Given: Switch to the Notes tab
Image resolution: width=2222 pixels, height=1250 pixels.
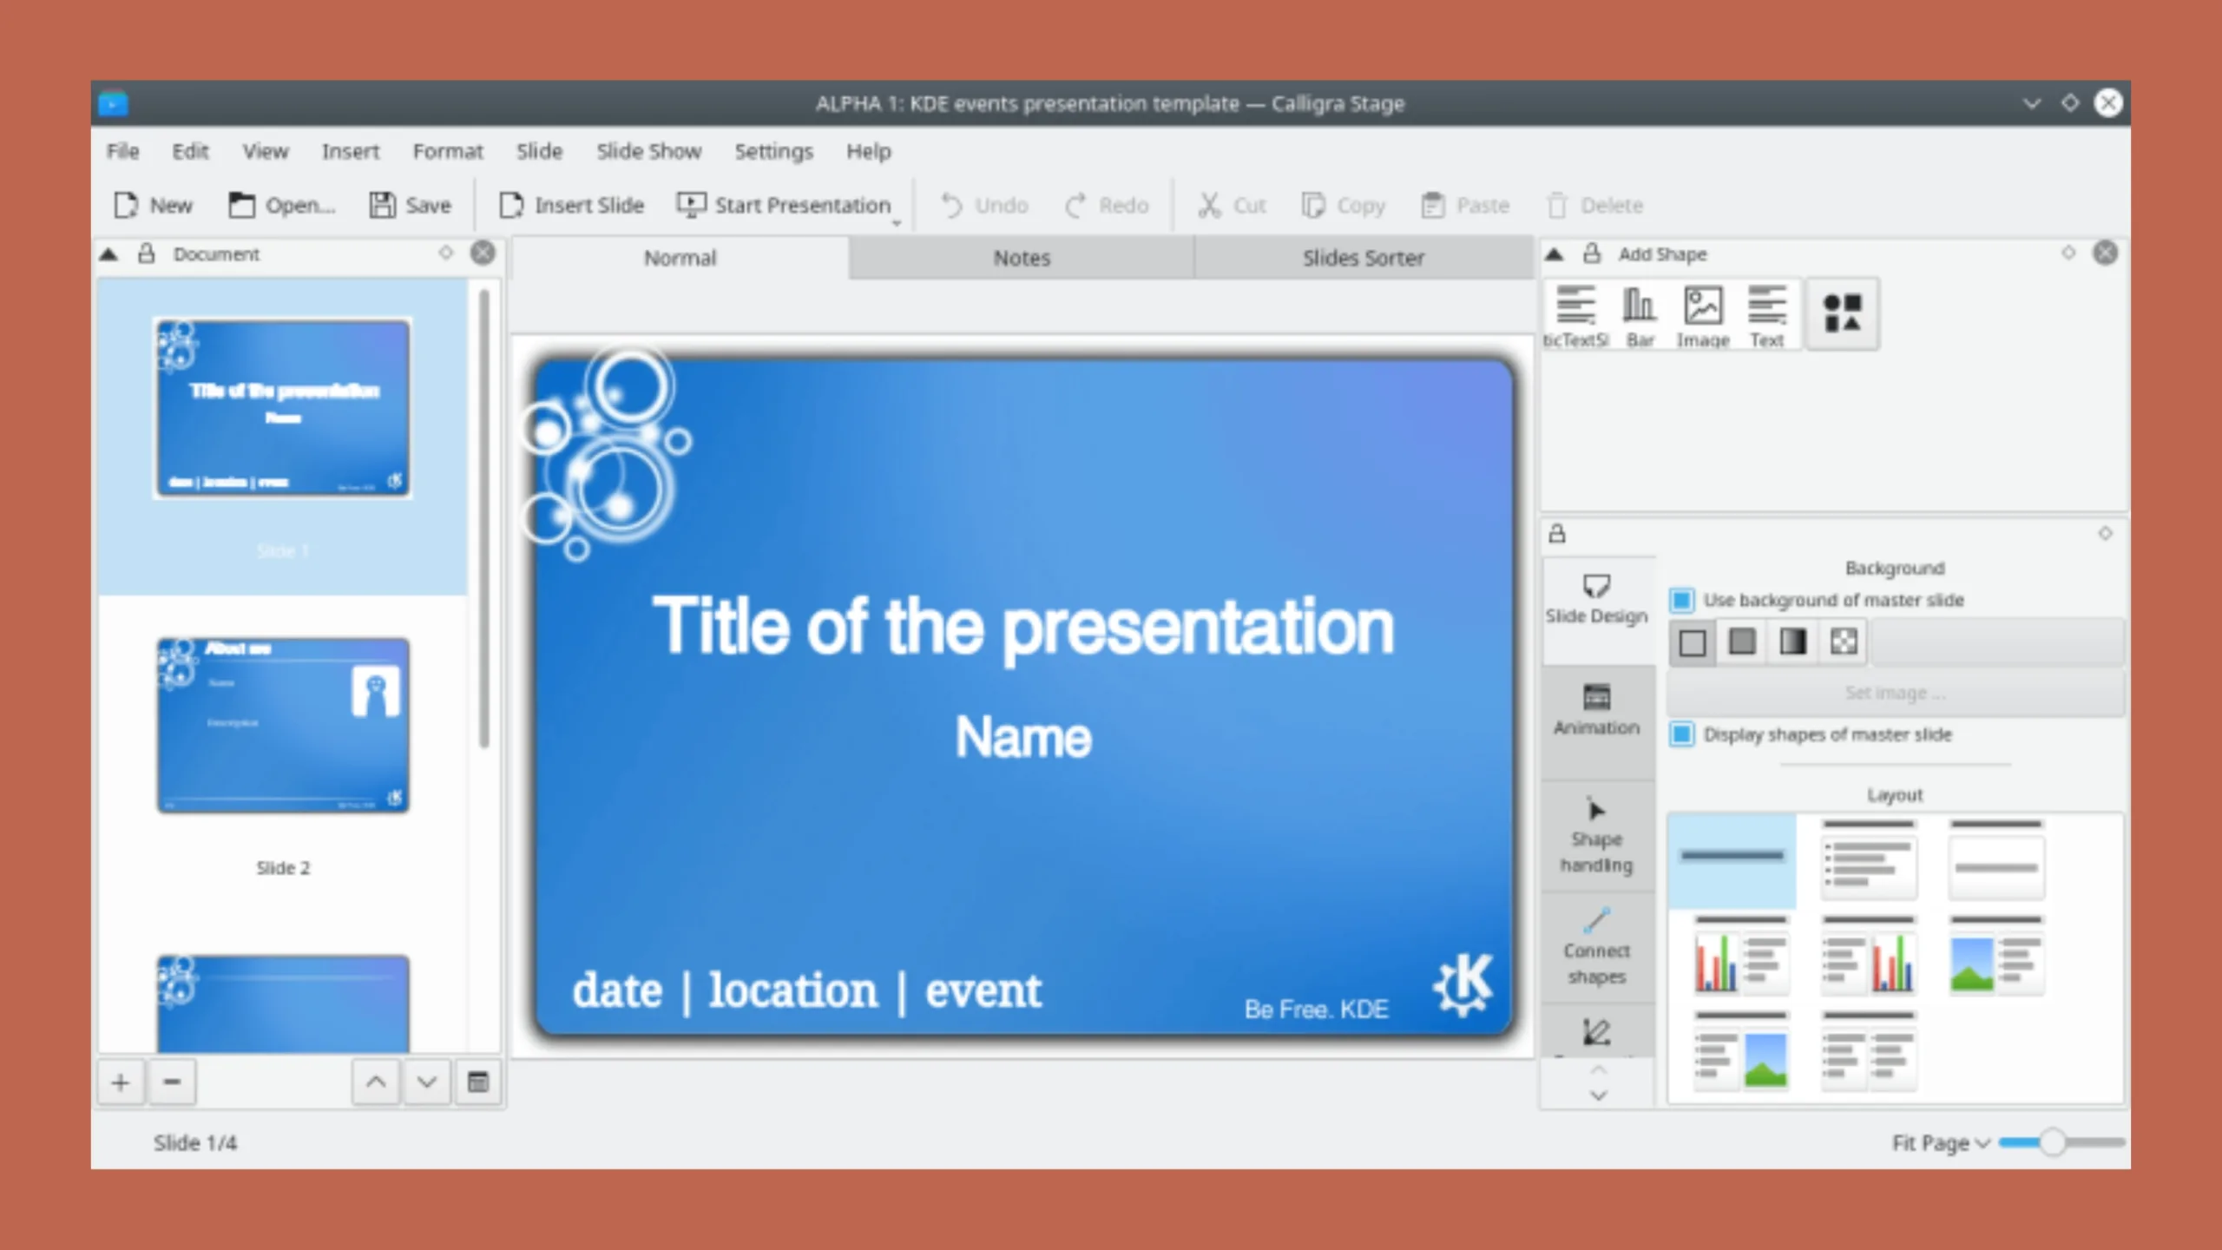Looking at the screenshot, I should click(x=1022, y=258).
